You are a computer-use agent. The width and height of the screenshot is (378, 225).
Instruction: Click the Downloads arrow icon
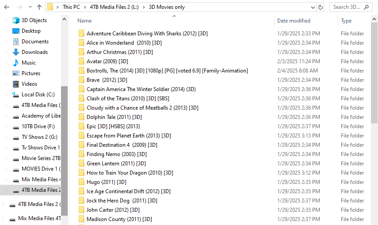[x=16, y=52]
